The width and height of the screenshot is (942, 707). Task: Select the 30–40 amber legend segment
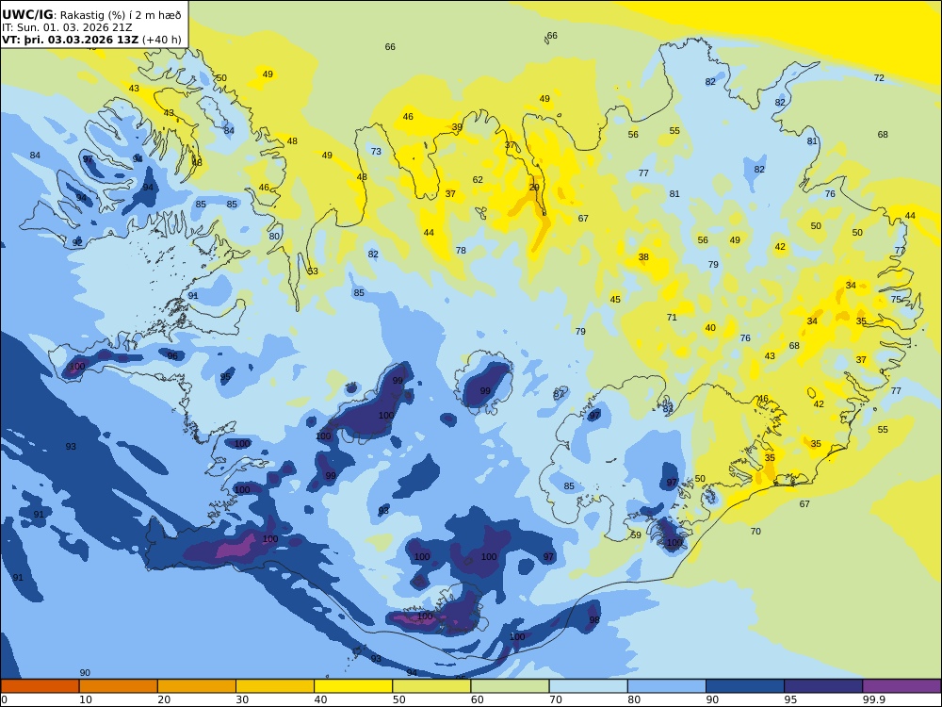[x=275, y=686]
